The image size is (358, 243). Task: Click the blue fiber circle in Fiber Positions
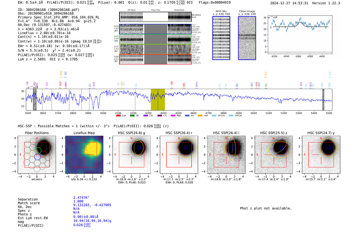click(x=37, y=157)
